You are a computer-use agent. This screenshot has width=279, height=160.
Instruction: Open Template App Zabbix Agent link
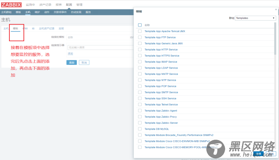pyautogui.click(x=161, y=111)
